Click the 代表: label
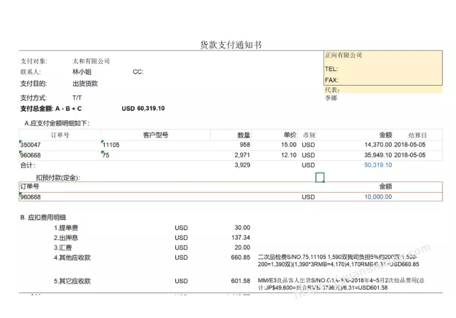456x318 pixels. coord(332,90)
